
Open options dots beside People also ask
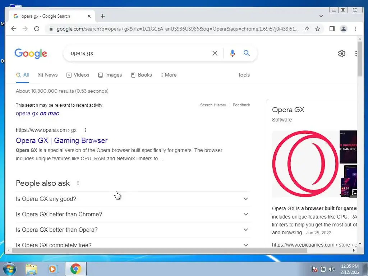tap(78, 183)
